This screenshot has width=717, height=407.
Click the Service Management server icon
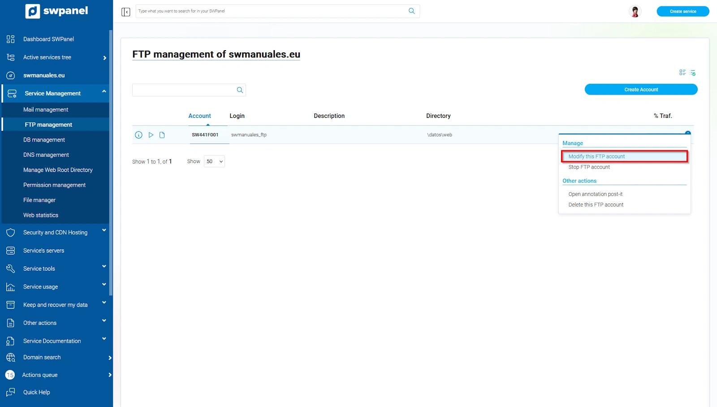pyautogui.click(x=12, y=93)
